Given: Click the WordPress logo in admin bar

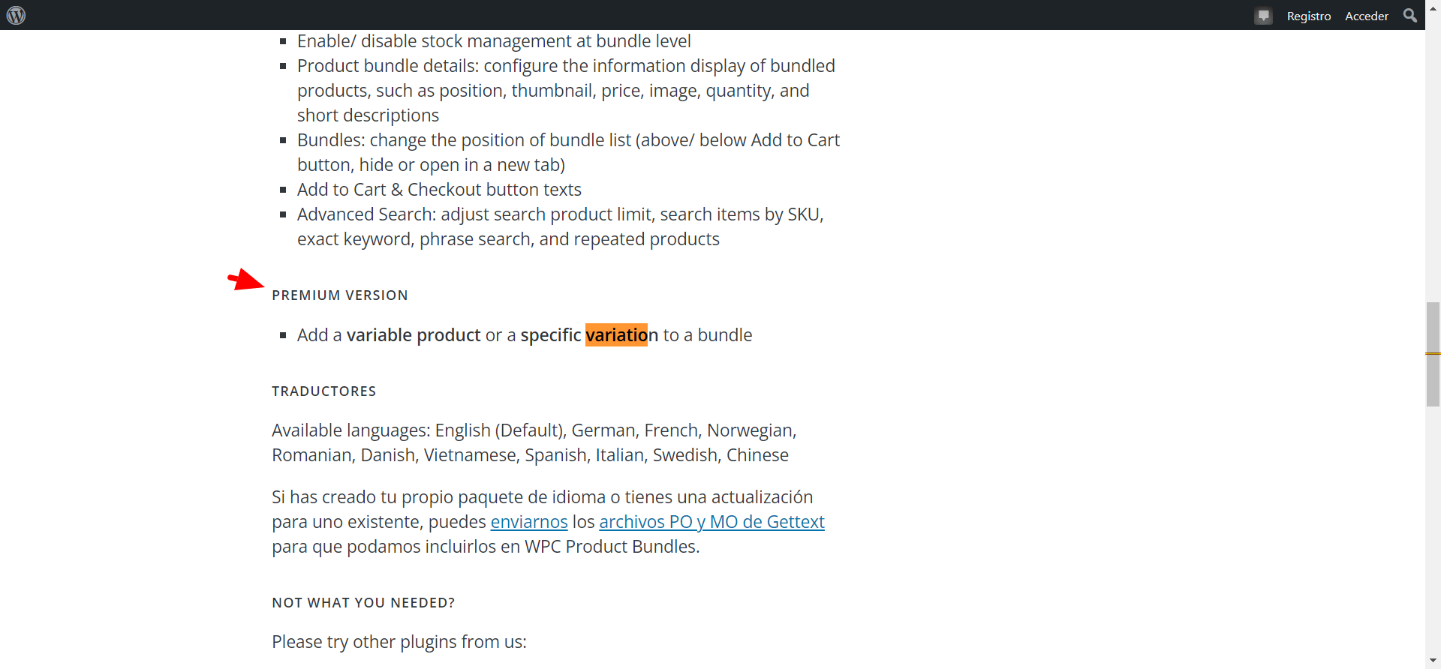Looking at the screenshot, I should pyautogui.click(x=16, y=15).
